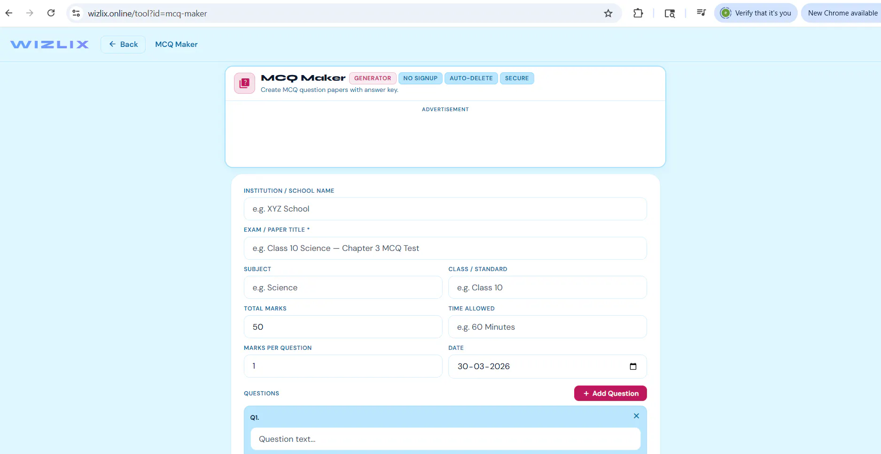
Task: Open the Extensions puzzle icon
Action: pyautogui.click(x=638, y=13)
